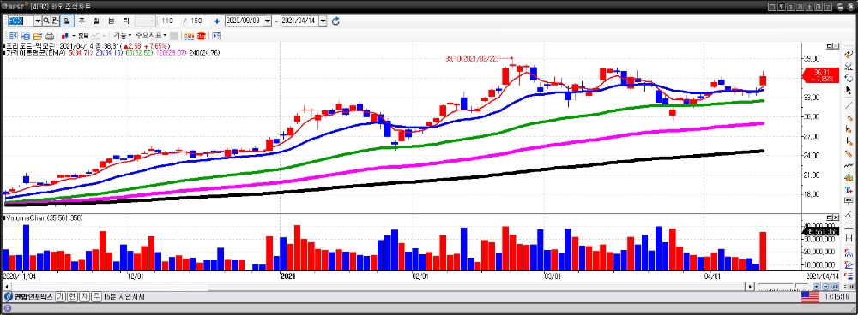Select the arrow pointer tool in right toolbar

[x=849, y=90]
